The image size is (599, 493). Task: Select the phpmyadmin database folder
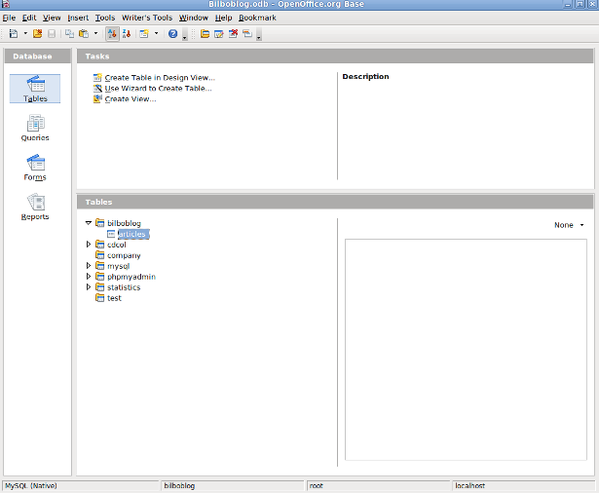[131, 277]
